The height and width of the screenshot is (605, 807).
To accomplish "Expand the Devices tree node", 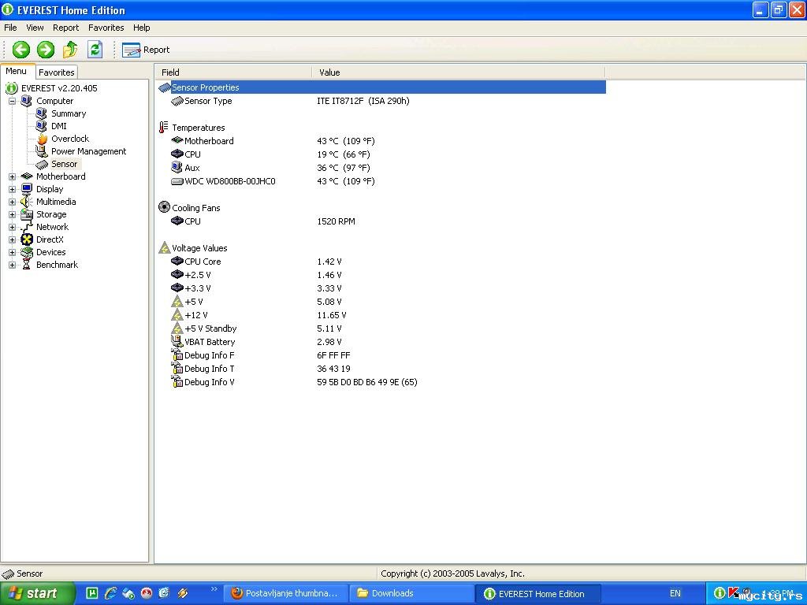I will coord(13,252).
